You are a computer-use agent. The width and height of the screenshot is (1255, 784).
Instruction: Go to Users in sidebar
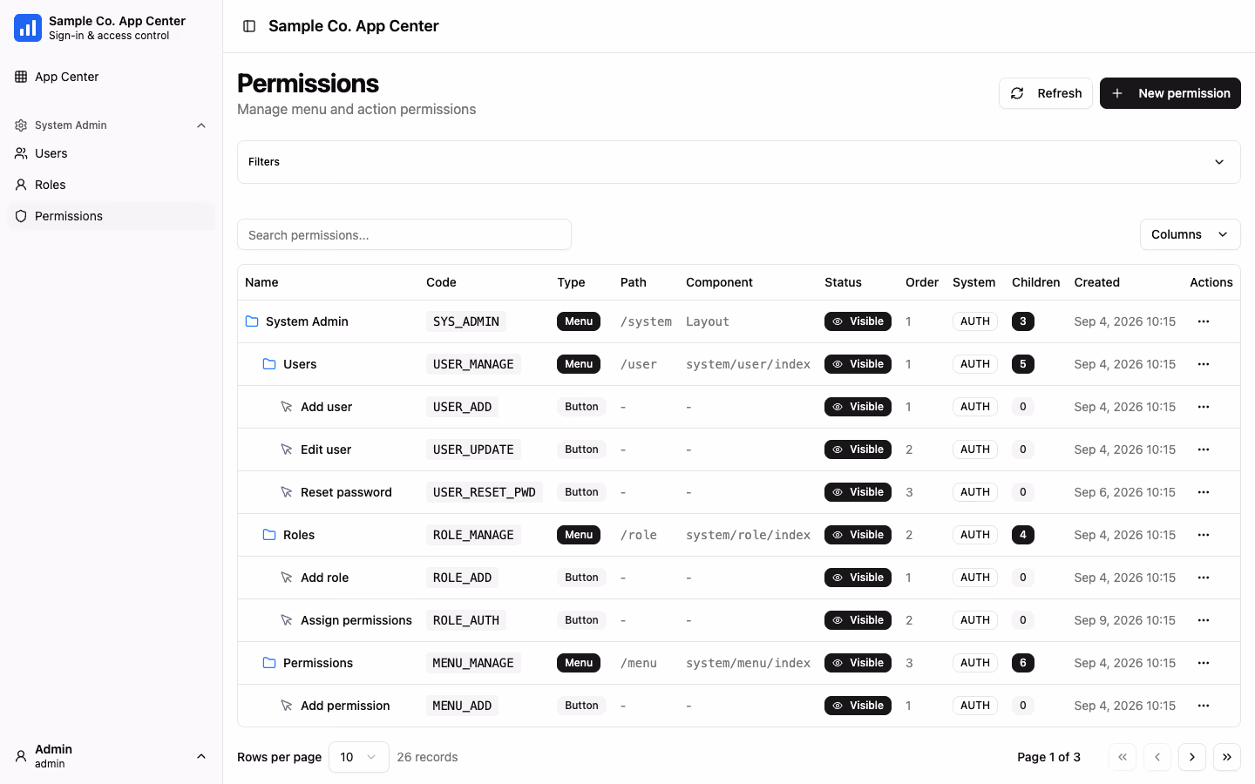(x=112, y=153)
